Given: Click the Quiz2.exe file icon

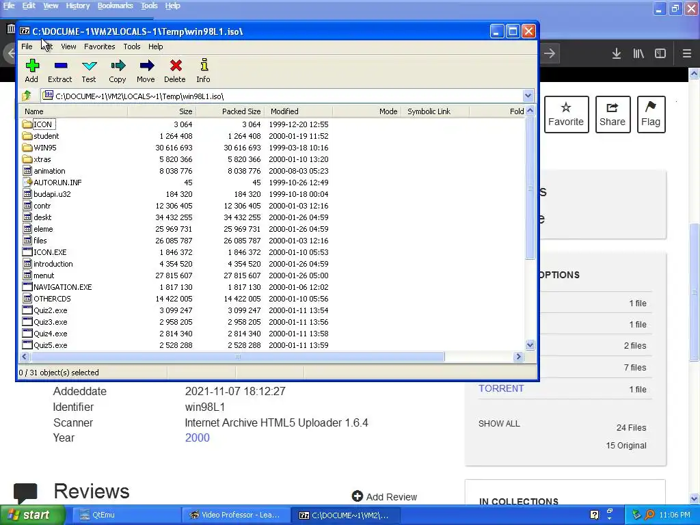Looking at the screenshot, I should coord(27,310).
